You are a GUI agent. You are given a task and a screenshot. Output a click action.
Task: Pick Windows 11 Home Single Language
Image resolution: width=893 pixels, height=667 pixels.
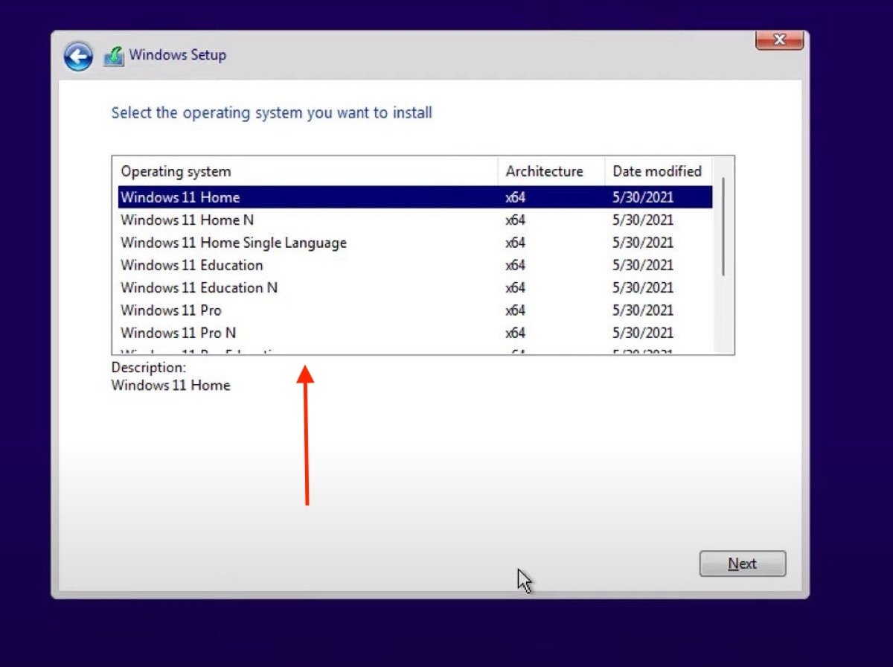point(415,242)
